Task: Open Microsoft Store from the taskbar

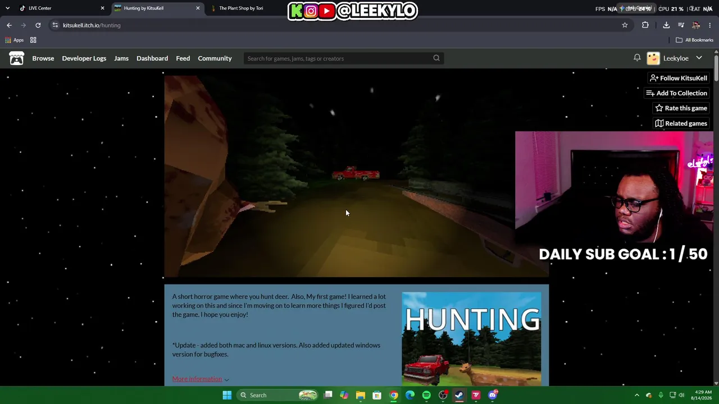Action: pos(377,395)
